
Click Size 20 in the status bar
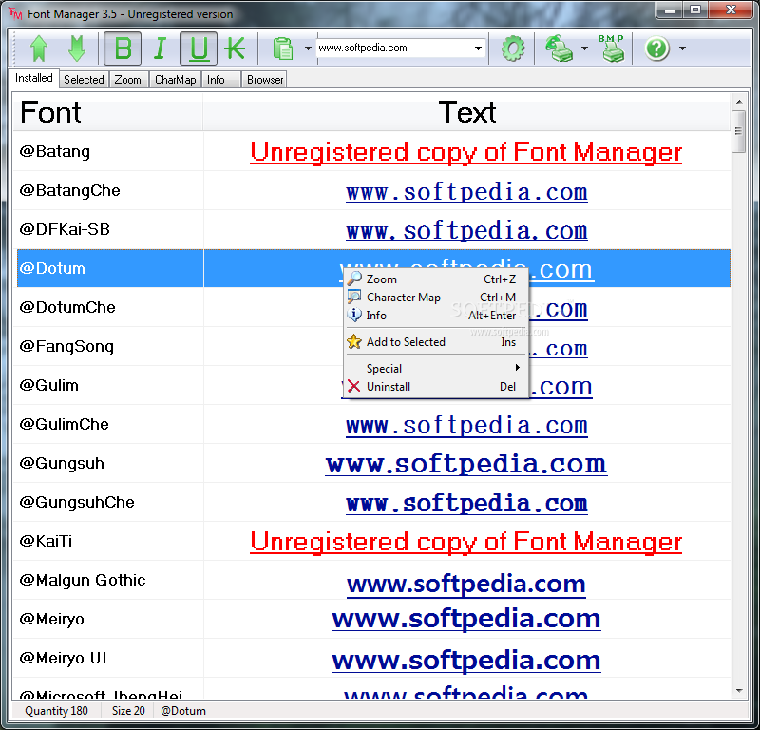tap(128, 711)
